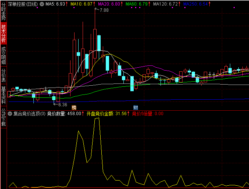The height and width of the screenshot is (189, 249).
Task: Click the 榜 marker icon
Action: pyautogui.click(x=74, y=108)
